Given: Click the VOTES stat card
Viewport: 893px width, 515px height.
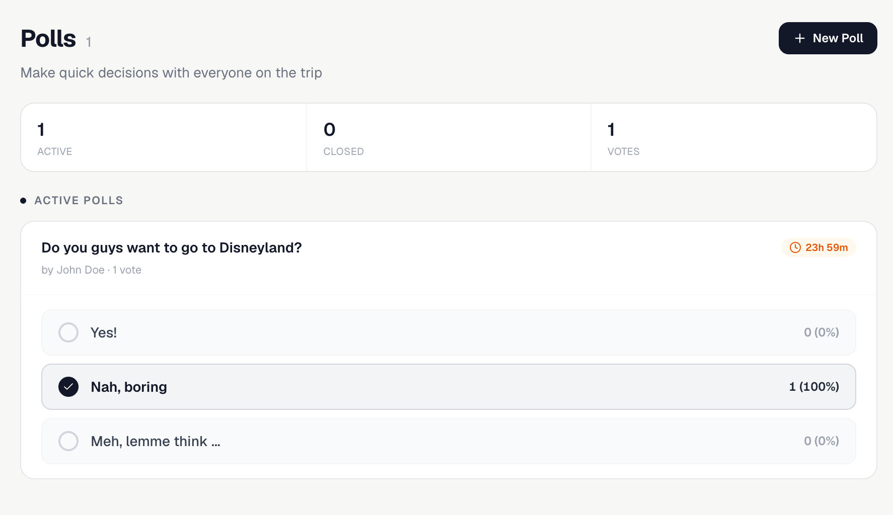Looking at the screenshot, I should 734,137.
